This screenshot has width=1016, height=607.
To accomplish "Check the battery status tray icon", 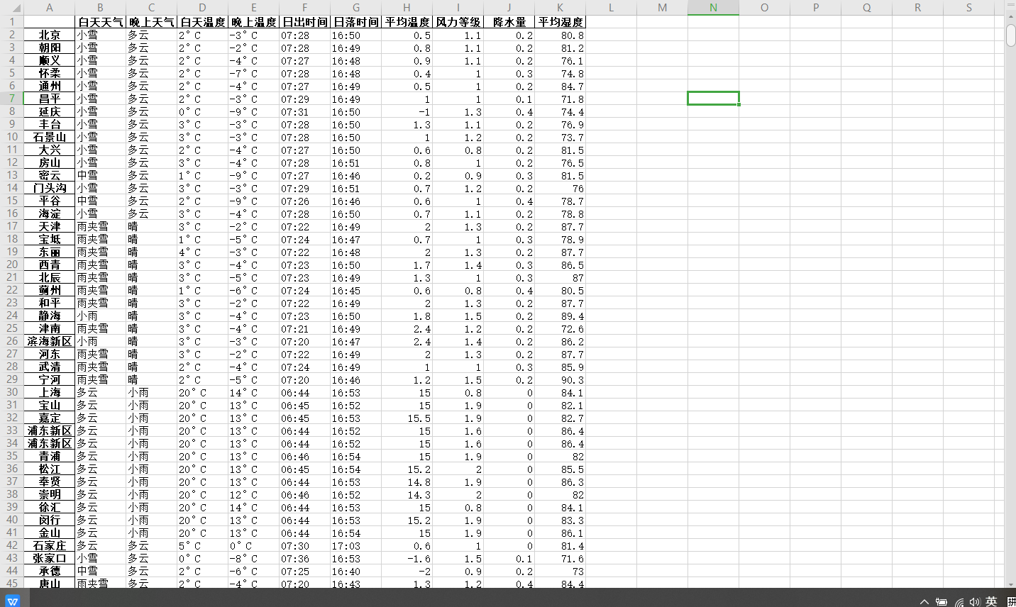I will (942, 601).
